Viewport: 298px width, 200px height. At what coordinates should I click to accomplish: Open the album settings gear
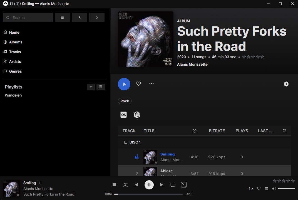click(286, 84)
